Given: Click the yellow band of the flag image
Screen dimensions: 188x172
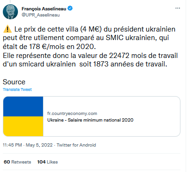Looking at the screenshot, I should coord(23,126).
